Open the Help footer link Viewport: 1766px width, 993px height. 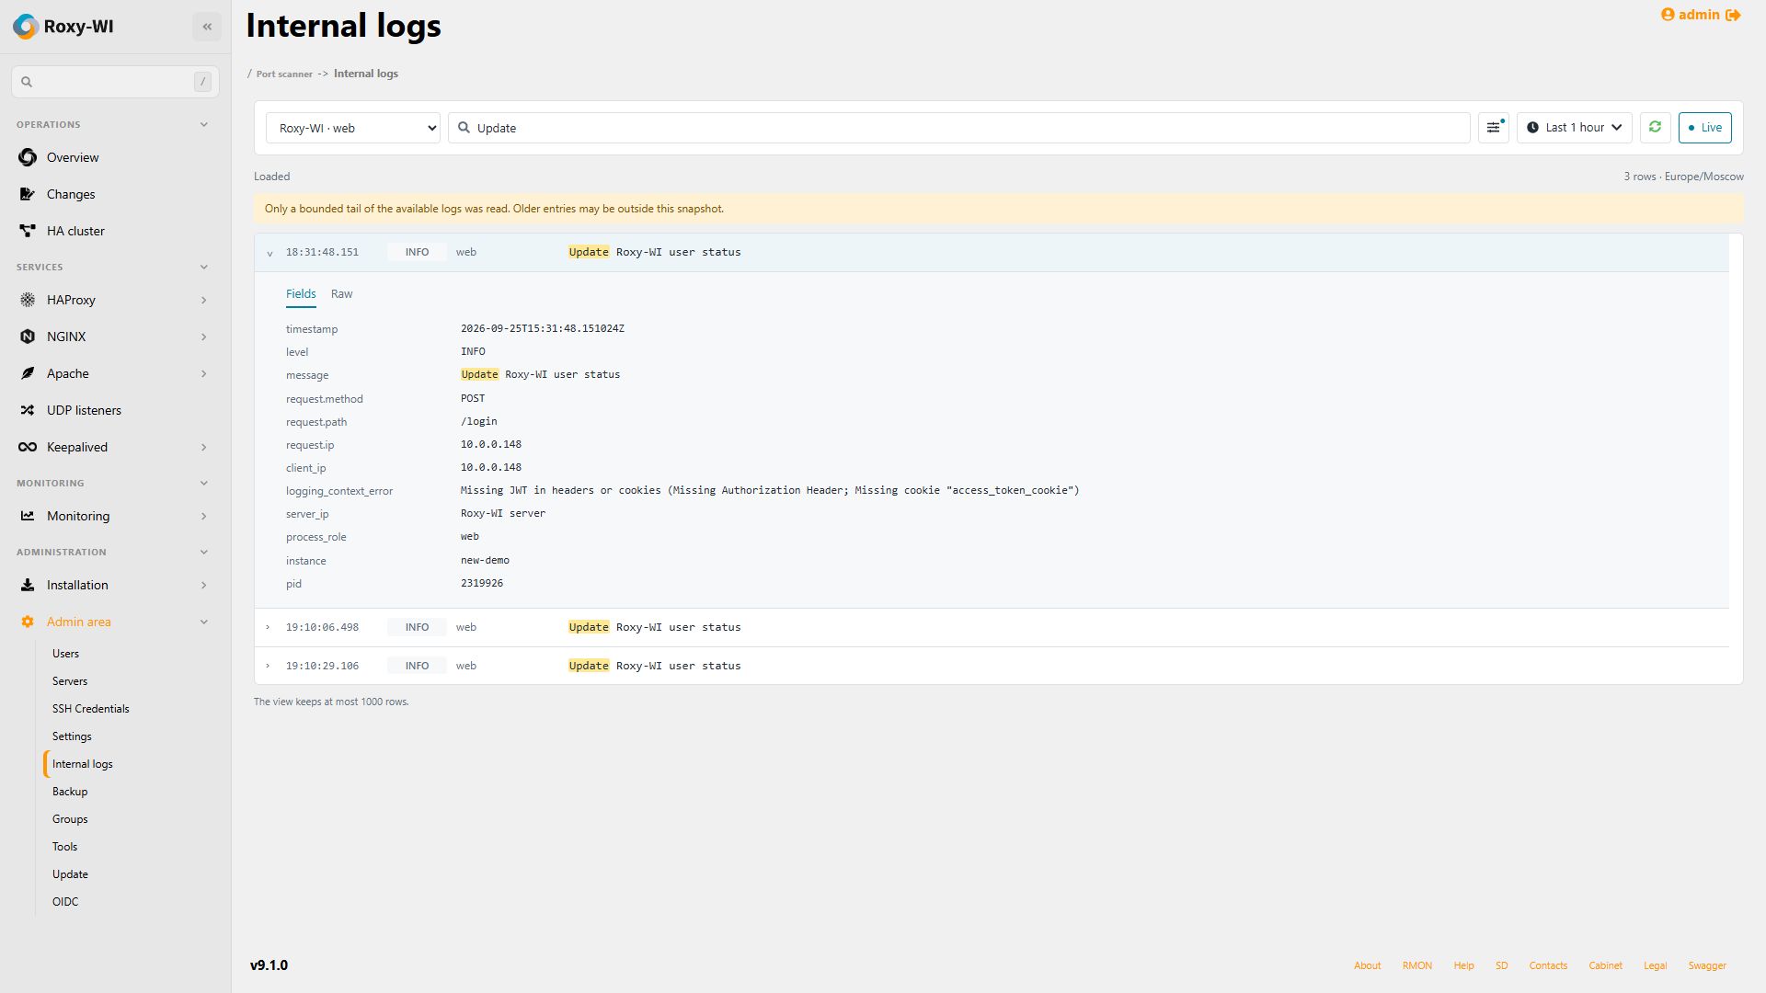tap(1463, 965)
